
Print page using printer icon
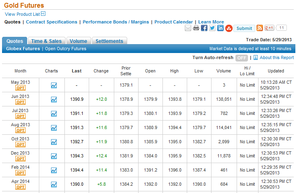click(x=196, y=28)
